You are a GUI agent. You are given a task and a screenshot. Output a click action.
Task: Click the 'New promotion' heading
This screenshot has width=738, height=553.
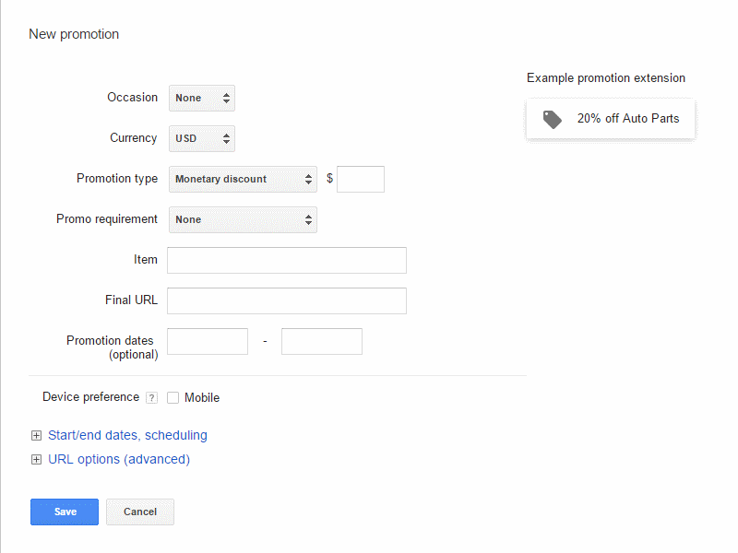pyautogui.click(x=74, y=34)
